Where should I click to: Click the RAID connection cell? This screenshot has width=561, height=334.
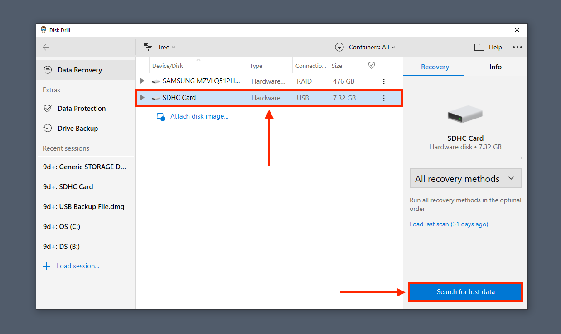pyautogui.click(x=304, y=81)
